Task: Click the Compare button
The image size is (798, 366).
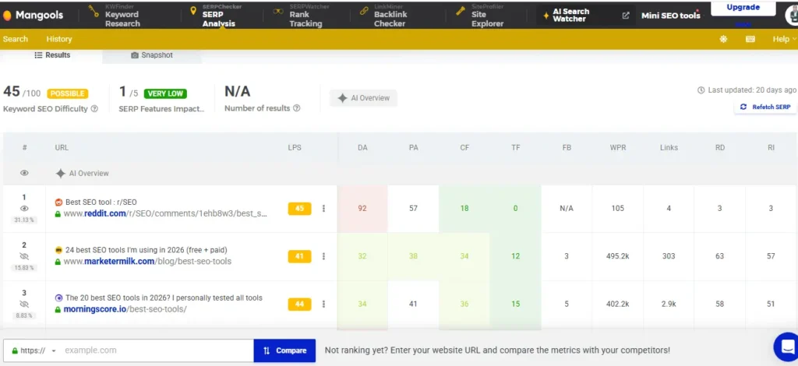Action: [284, 350]
